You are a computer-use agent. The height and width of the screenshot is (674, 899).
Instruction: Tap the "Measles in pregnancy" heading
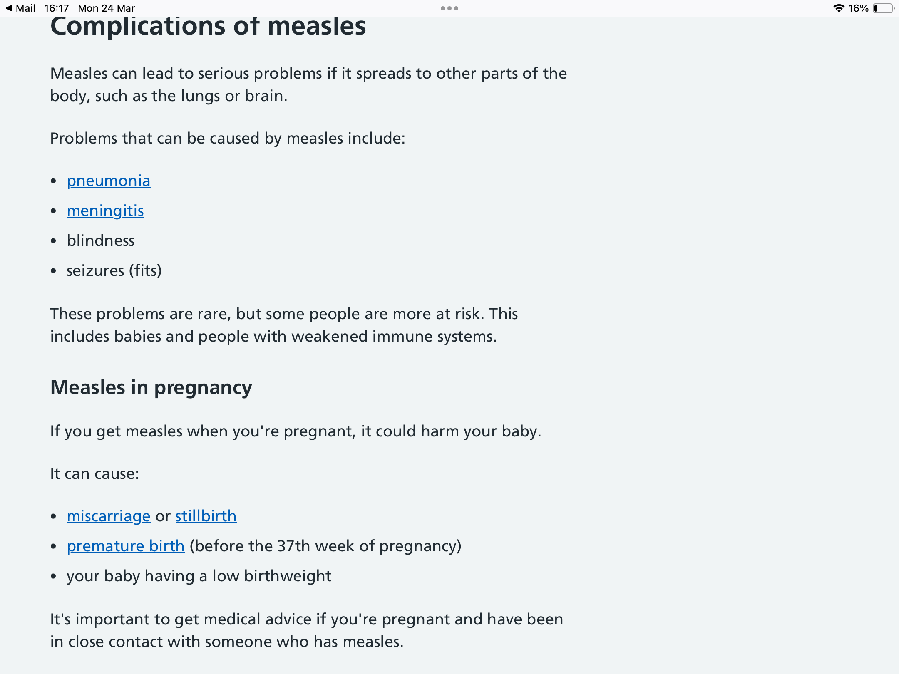(x=151, y=387)
